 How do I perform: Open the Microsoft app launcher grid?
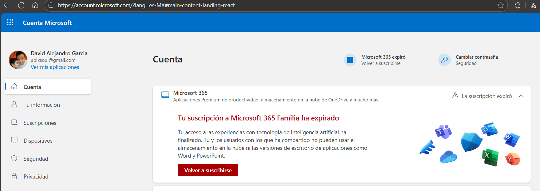[x=10, y=22]
